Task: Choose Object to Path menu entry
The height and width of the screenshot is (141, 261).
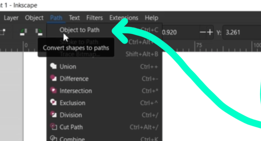Action: tap(79, 30)
